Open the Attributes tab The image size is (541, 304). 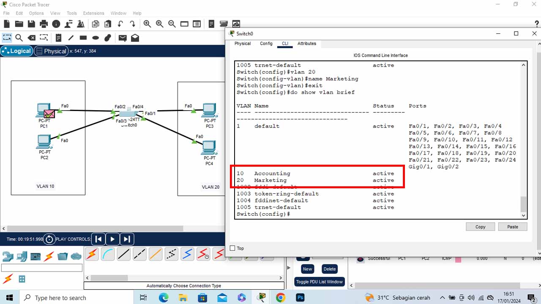click(307, 43)
